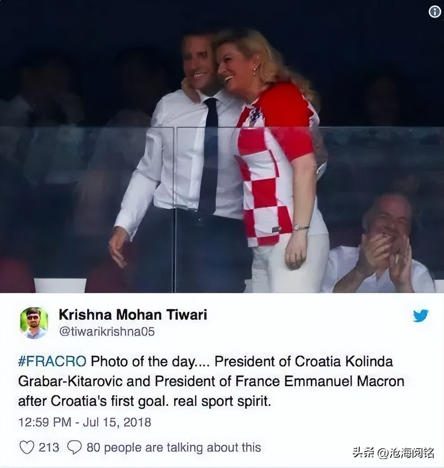
Task: Click the clapping man in photo corner
Action: [384, 245]
